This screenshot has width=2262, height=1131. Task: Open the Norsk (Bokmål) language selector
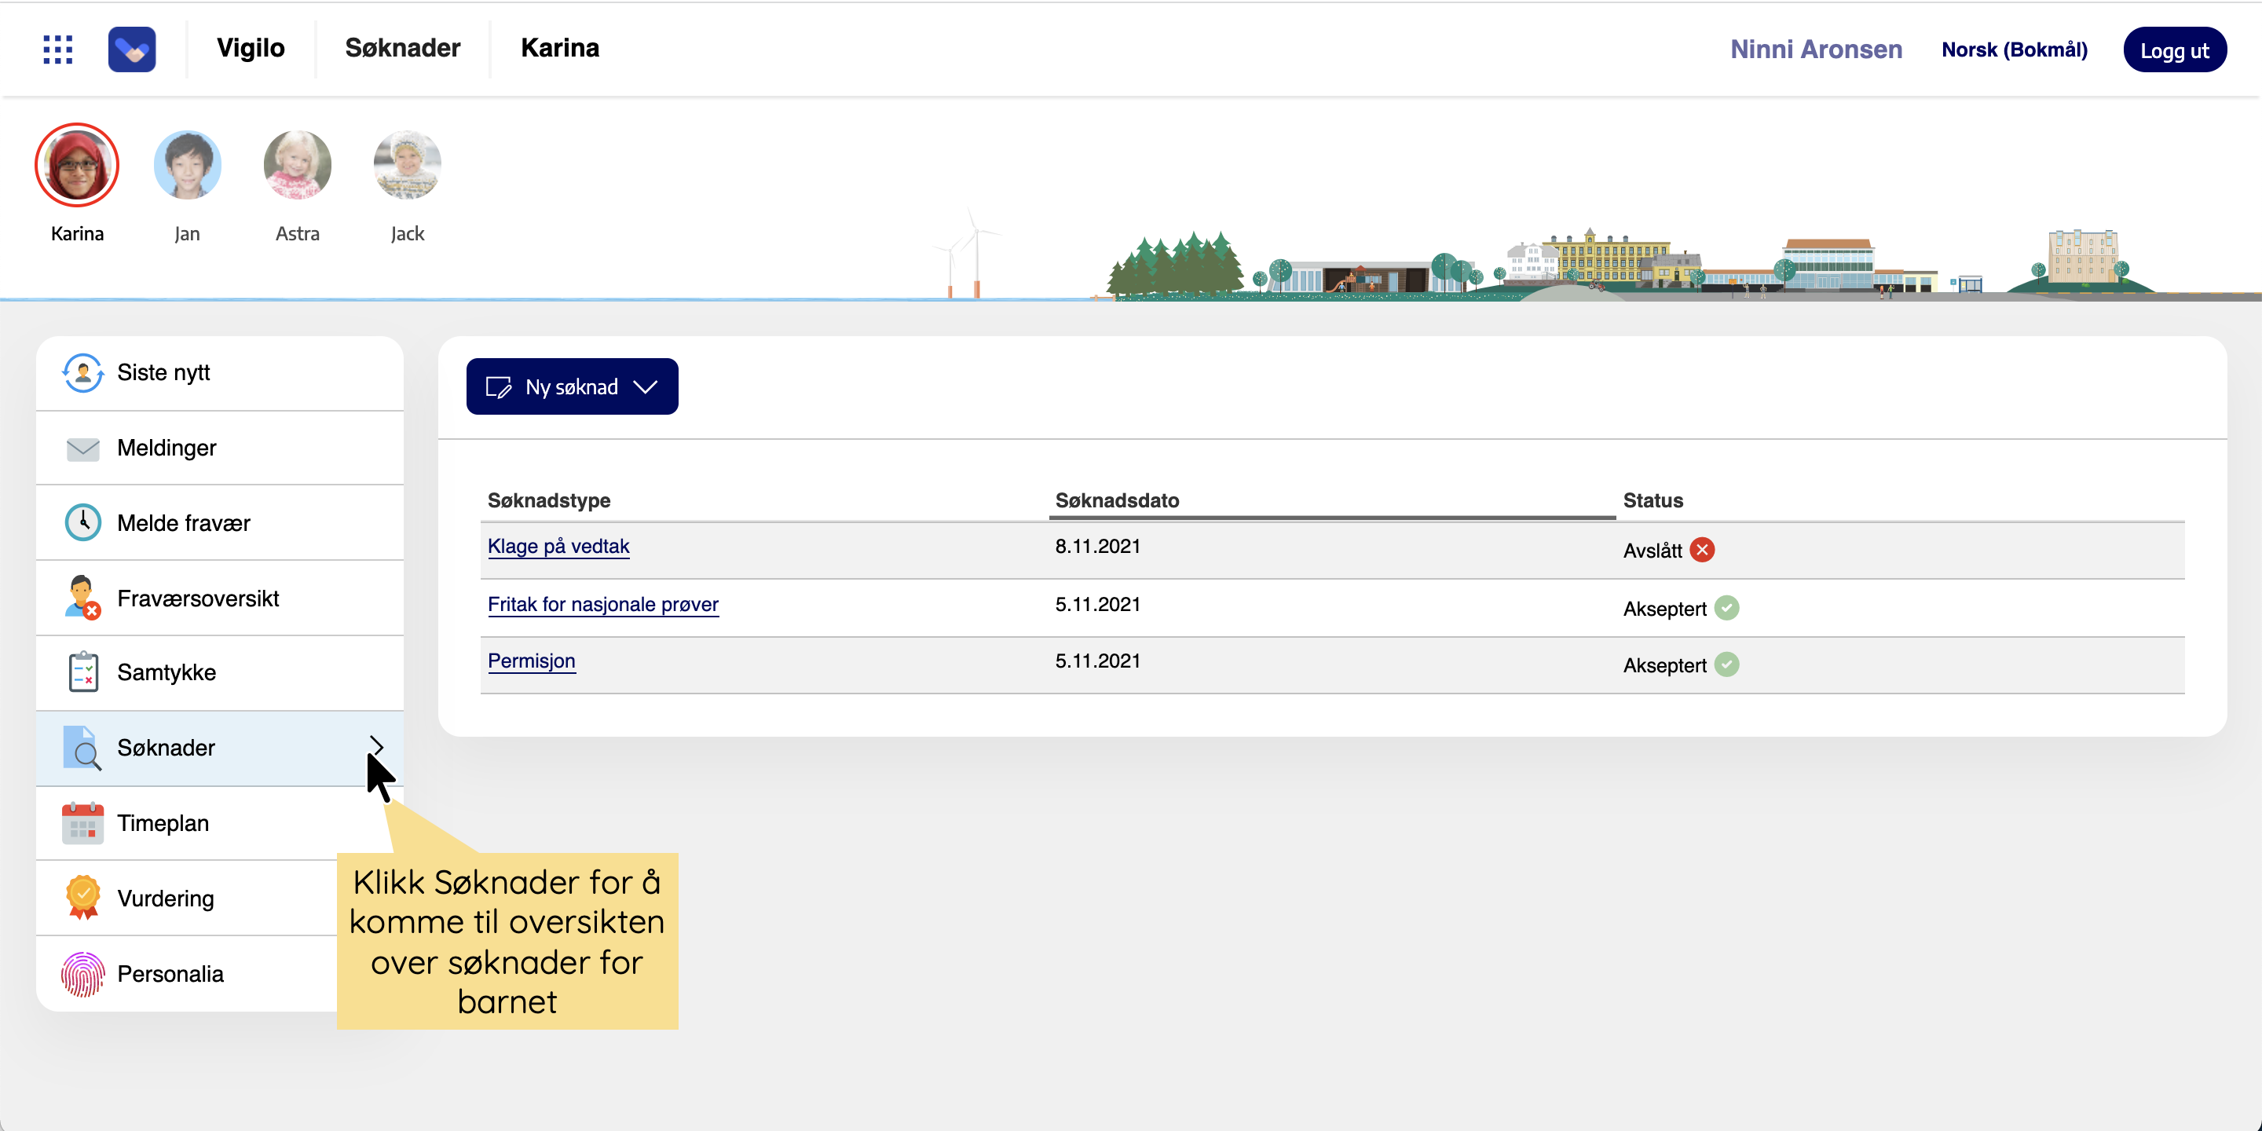[x=2014, y=50]
